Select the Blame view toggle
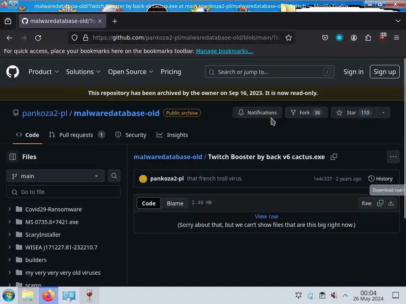Screen dimensions: 406x304 [x=175, y=203]
